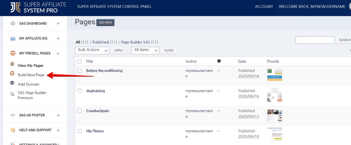The width and height of the screenshot is (351, 145).
Task: Open SAS Page Builder Premium
Action: [x=32, y=95]
